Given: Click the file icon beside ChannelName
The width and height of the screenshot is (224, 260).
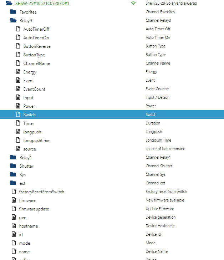Looking at the screenshot, I should pyautogui.click(x=18, y=63).
